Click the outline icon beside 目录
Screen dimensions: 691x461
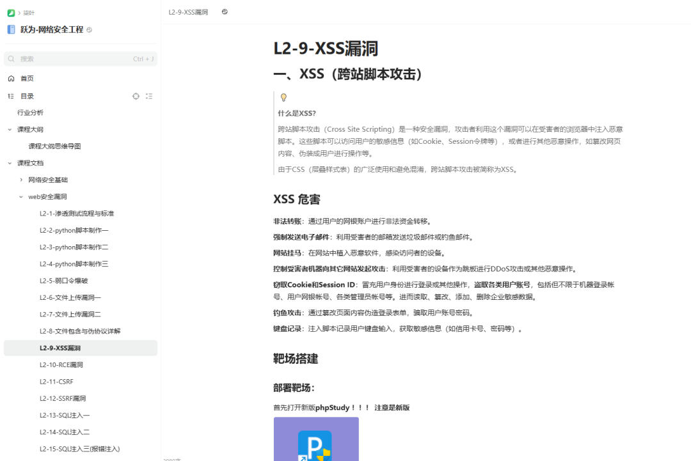click(x=11, y=96)
